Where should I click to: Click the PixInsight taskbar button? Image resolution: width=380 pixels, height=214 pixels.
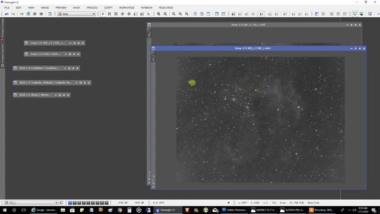168,210
